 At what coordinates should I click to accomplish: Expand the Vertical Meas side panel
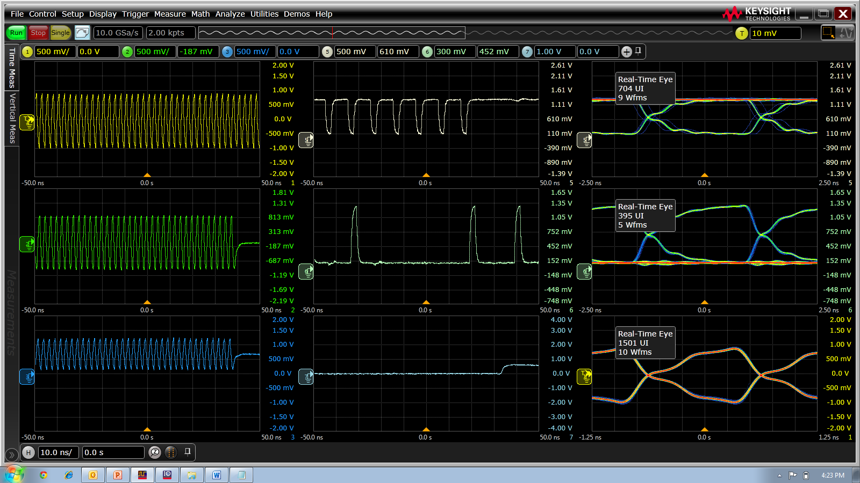12,118
